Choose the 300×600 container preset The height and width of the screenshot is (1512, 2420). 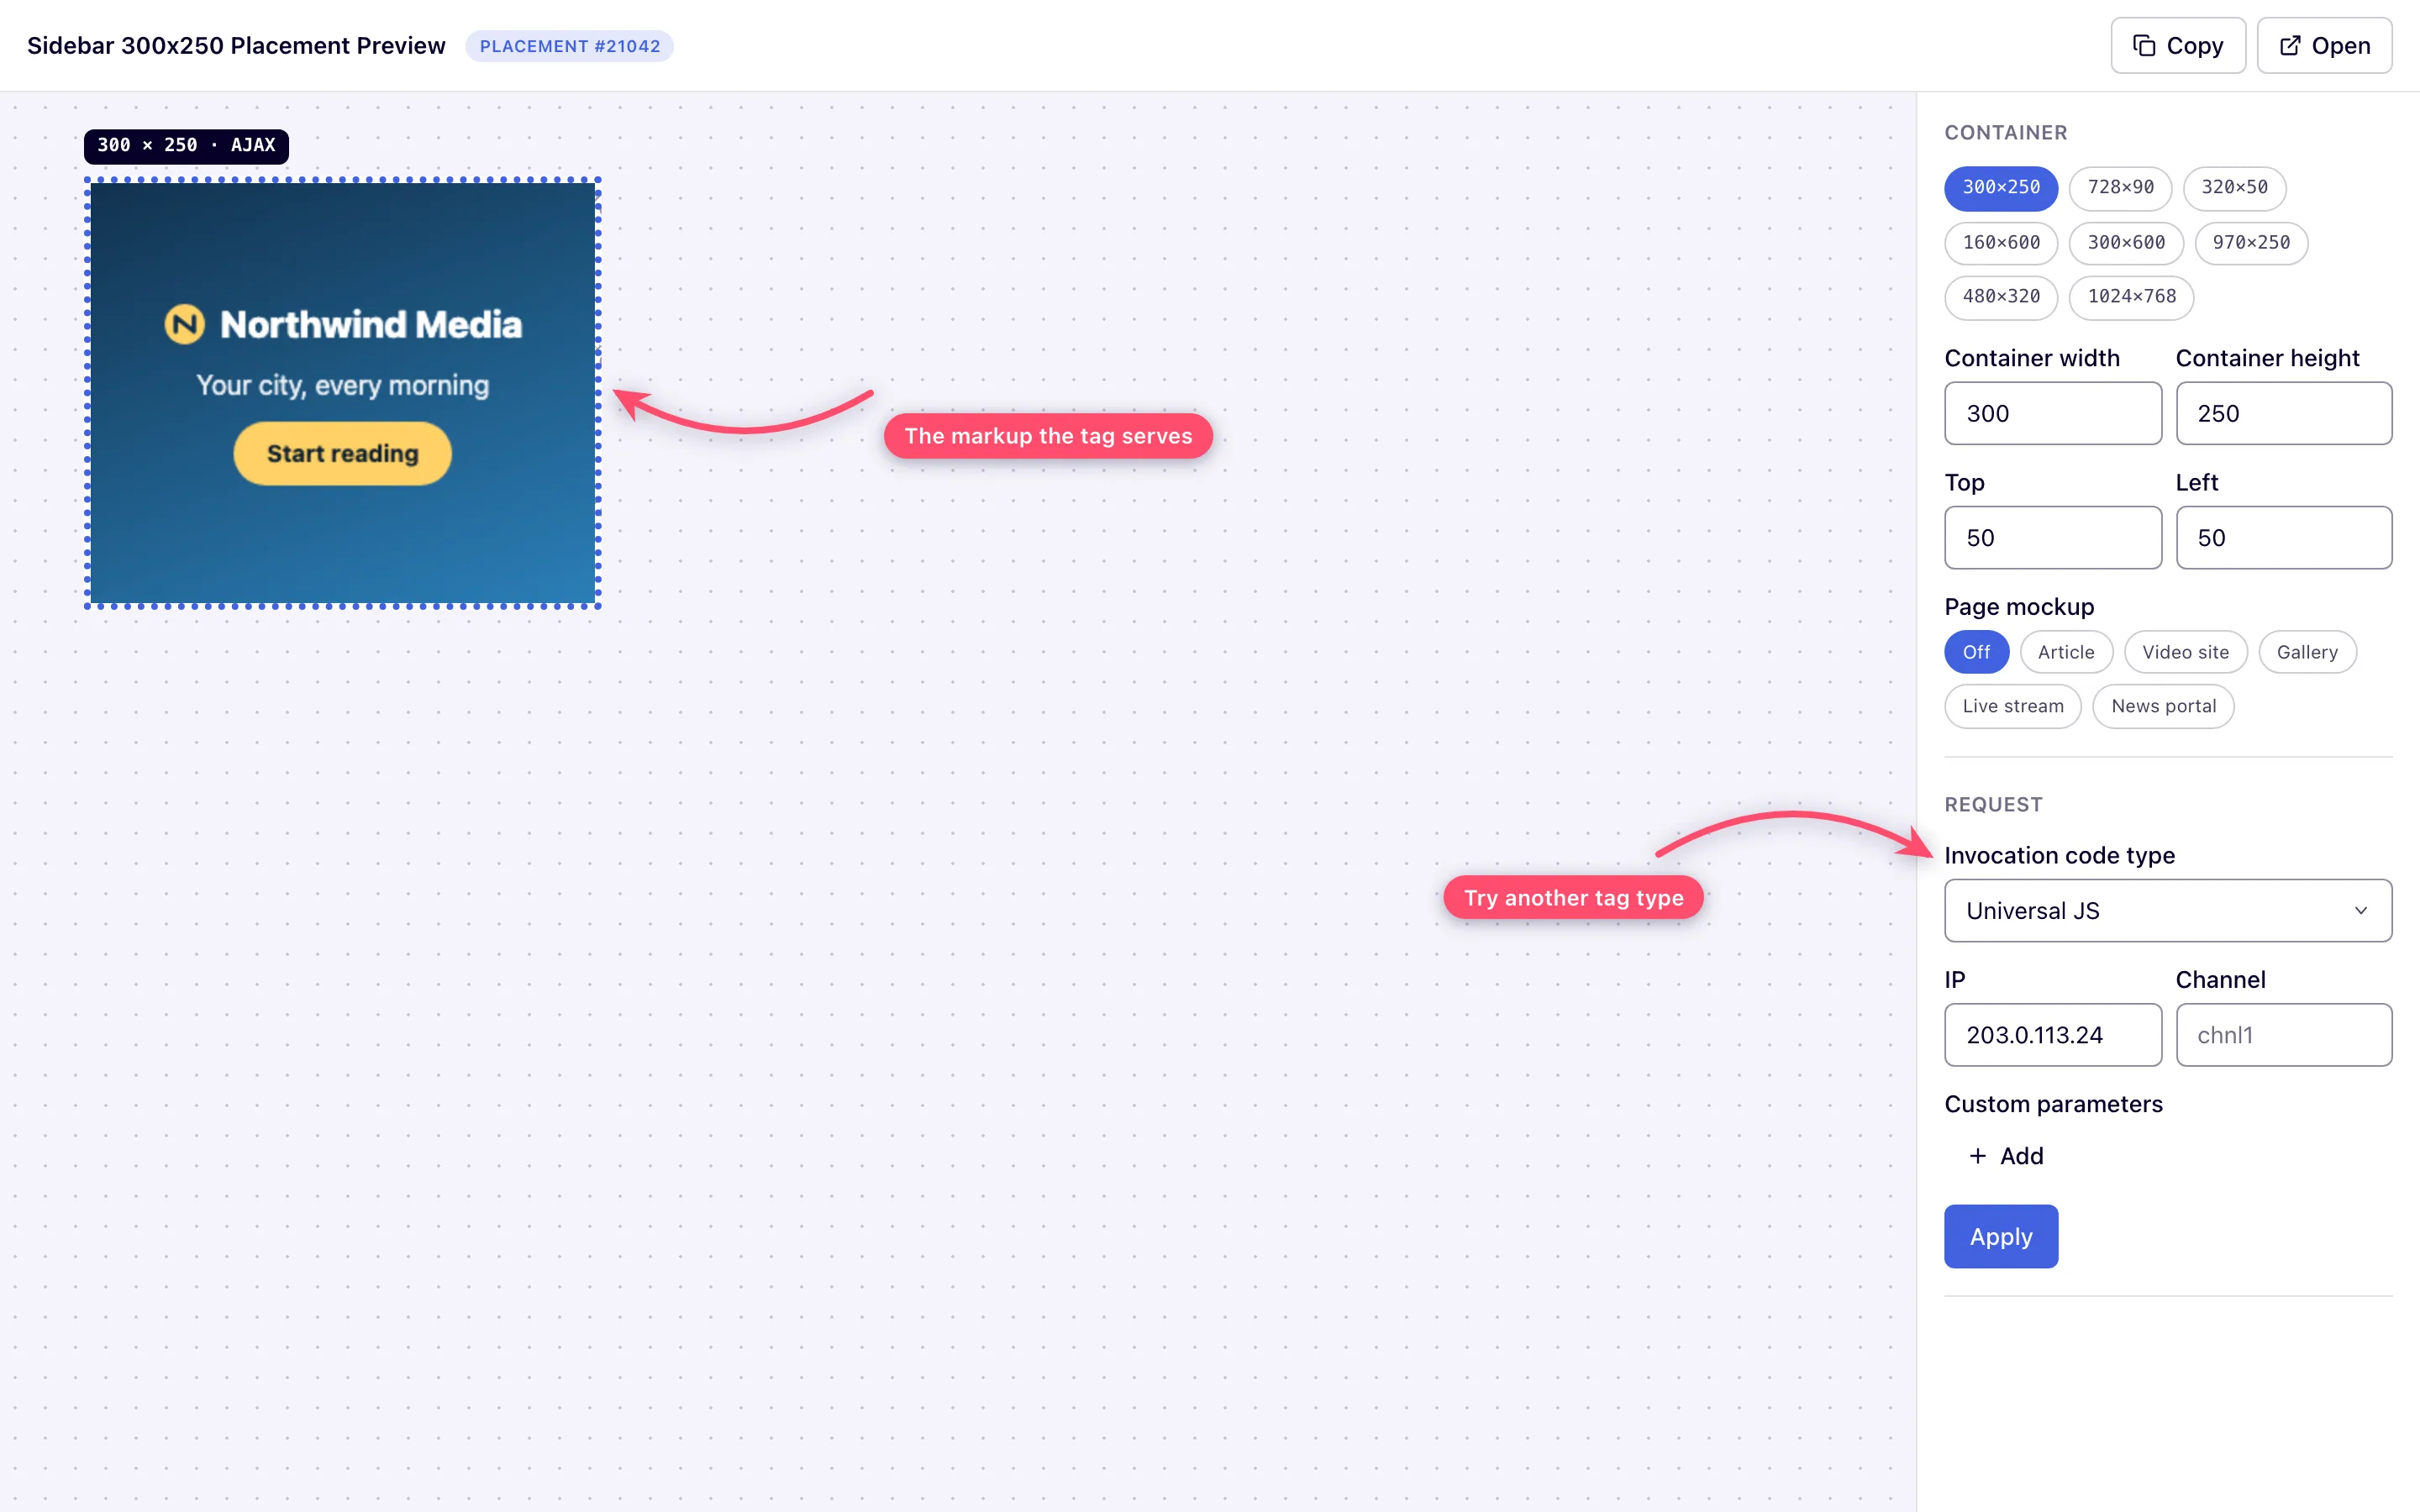click(x=2126, y=243)
